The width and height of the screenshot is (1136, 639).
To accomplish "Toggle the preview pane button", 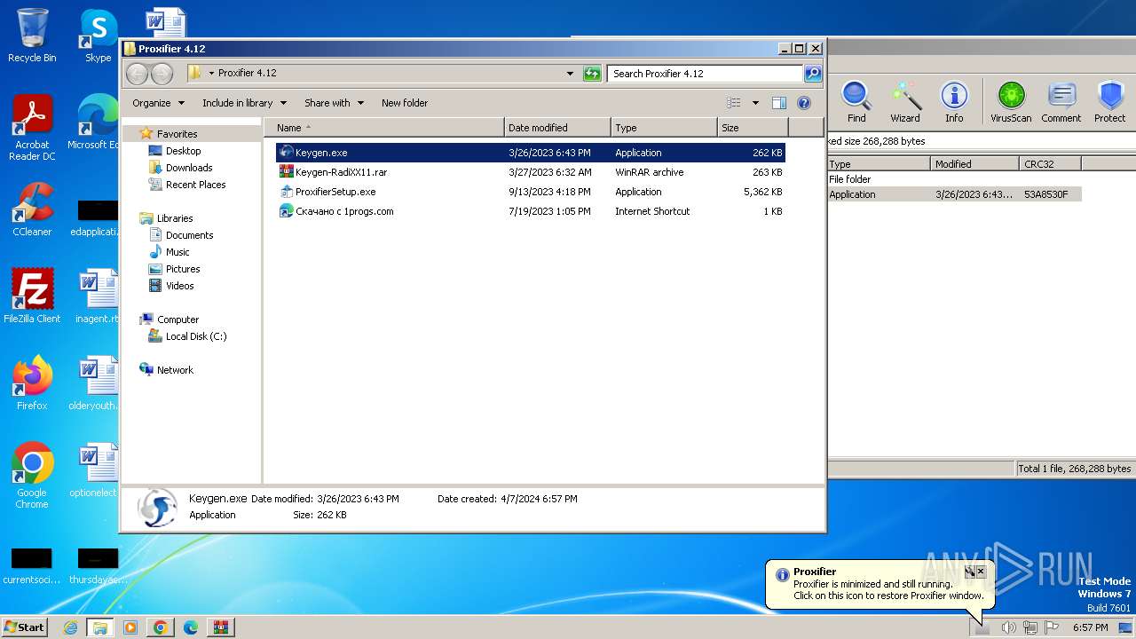I will [x=778, y=103].
